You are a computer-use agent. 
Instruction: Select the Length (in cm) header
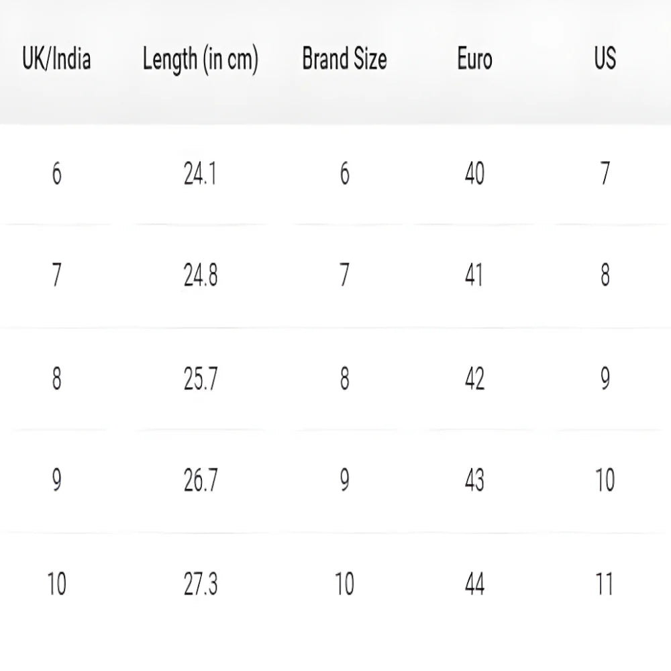tap(200, 60)
